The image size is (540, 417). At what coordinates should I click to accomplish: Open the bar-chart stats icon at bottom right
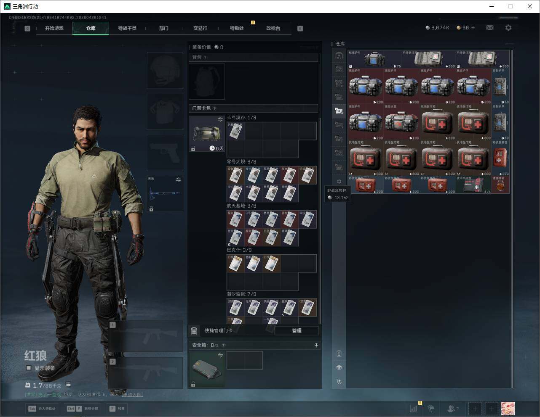(x=414, y=408)
